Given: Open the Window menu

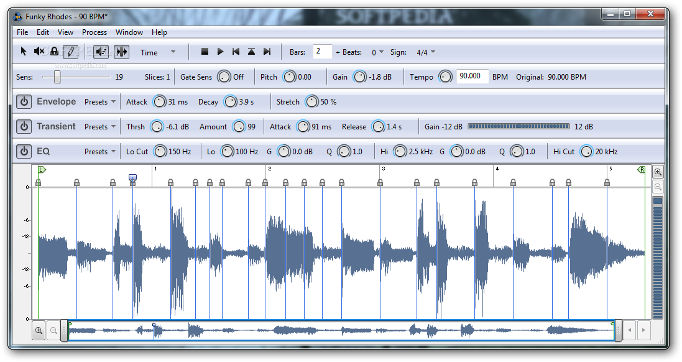Looking at the screenshot, I should pos(129,32).
